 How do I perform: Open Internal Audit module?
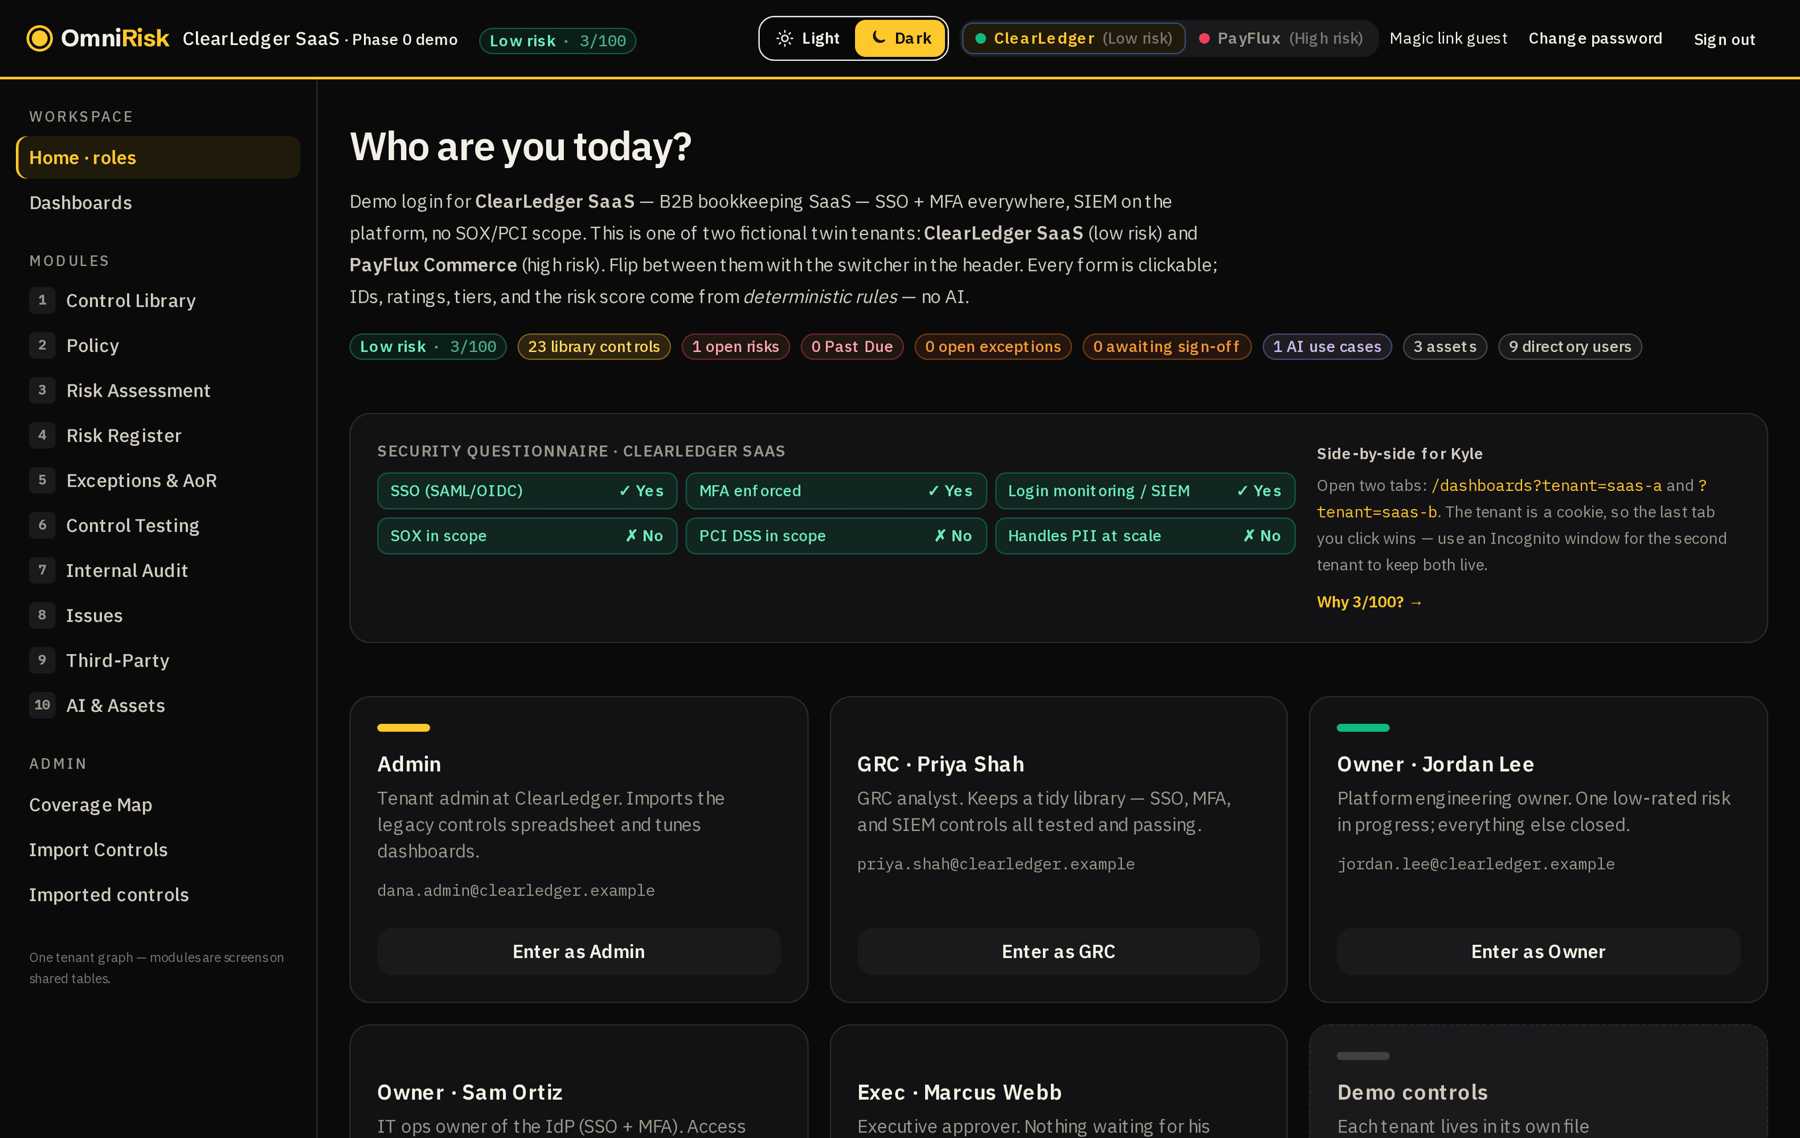tap(157, 570)
